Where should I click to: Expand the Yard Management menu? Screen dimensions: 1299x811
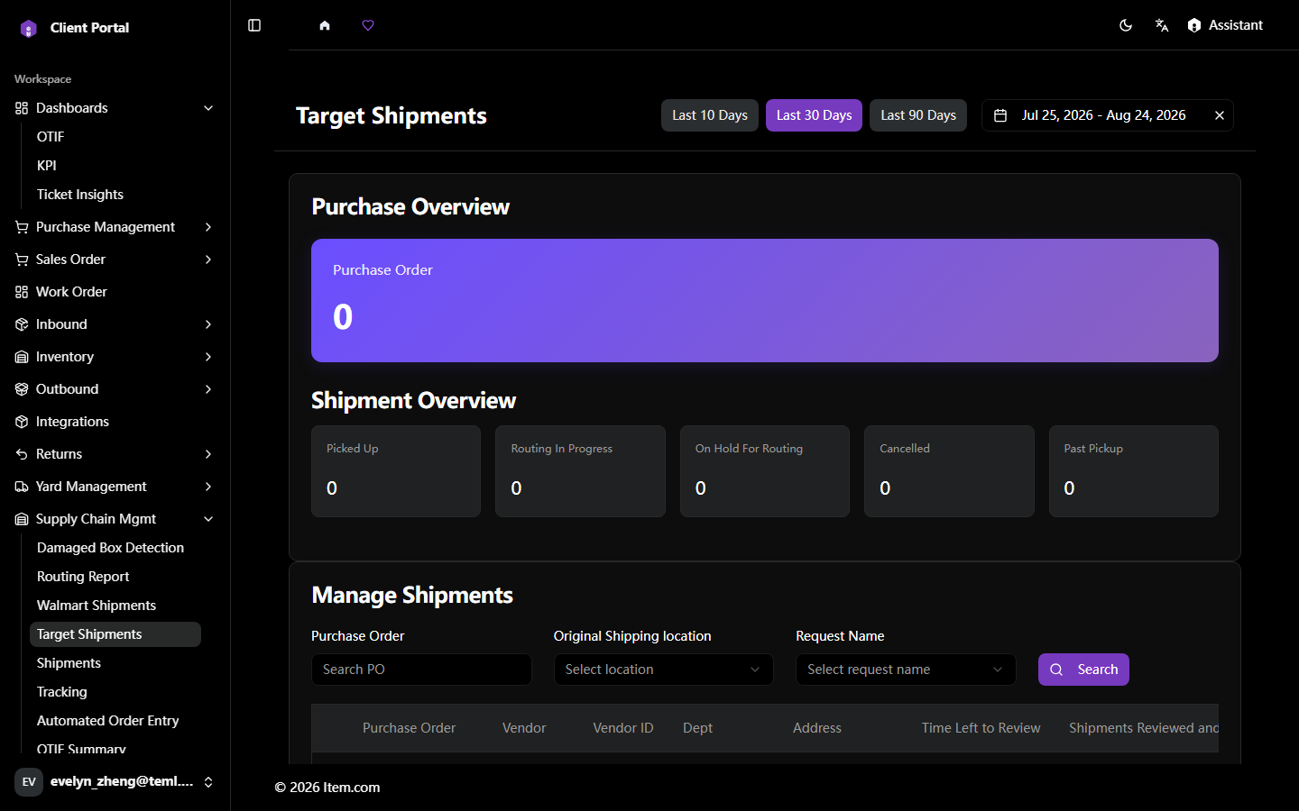(115, 487)
